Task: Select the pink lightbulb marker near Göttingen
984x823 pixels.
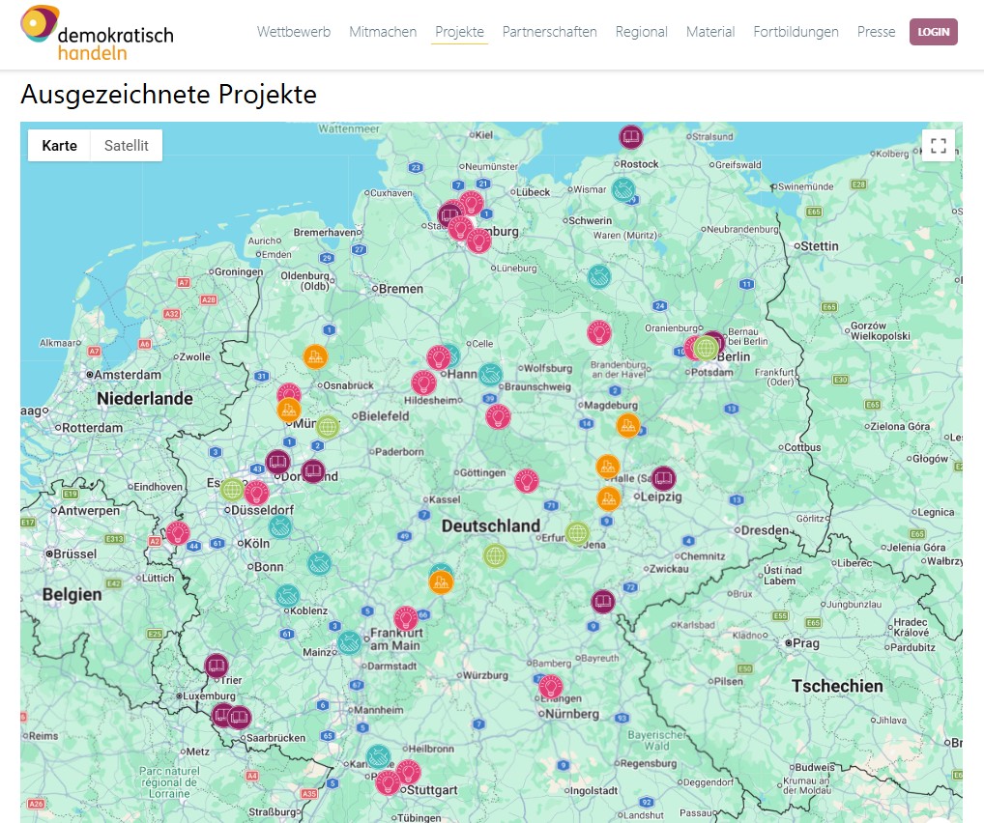Action: coord(527,480)
